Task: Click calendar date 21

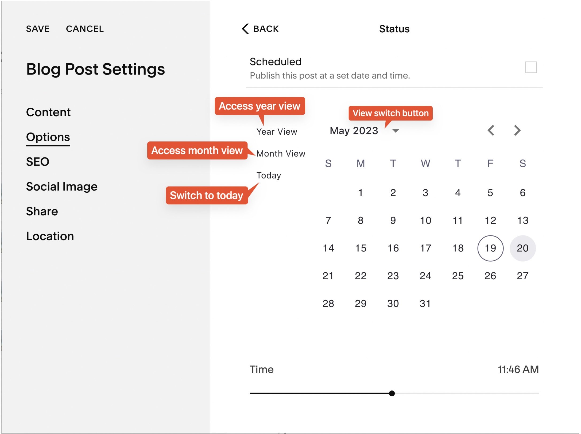Action: pyautogui.click(x=328, y=276)
